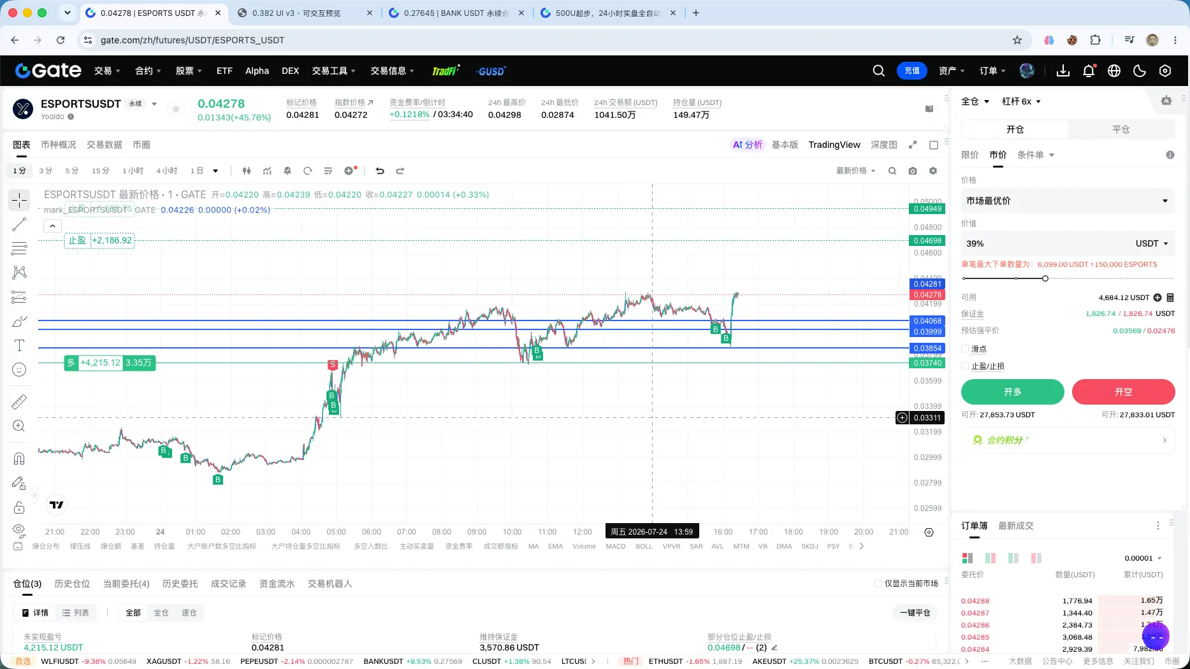Image resolution: width=1190 pixels, height=669 pixels.
Task: Switch positions view to 列表
Action: (x=76, y=612)
